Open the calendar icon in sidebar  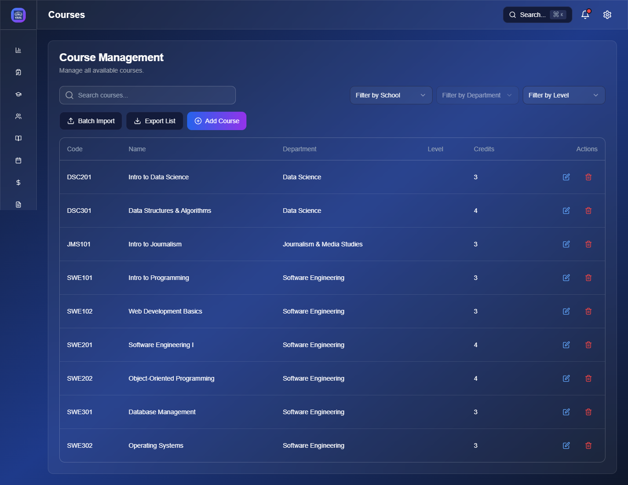pyautogui.click(x=18, y=160)
